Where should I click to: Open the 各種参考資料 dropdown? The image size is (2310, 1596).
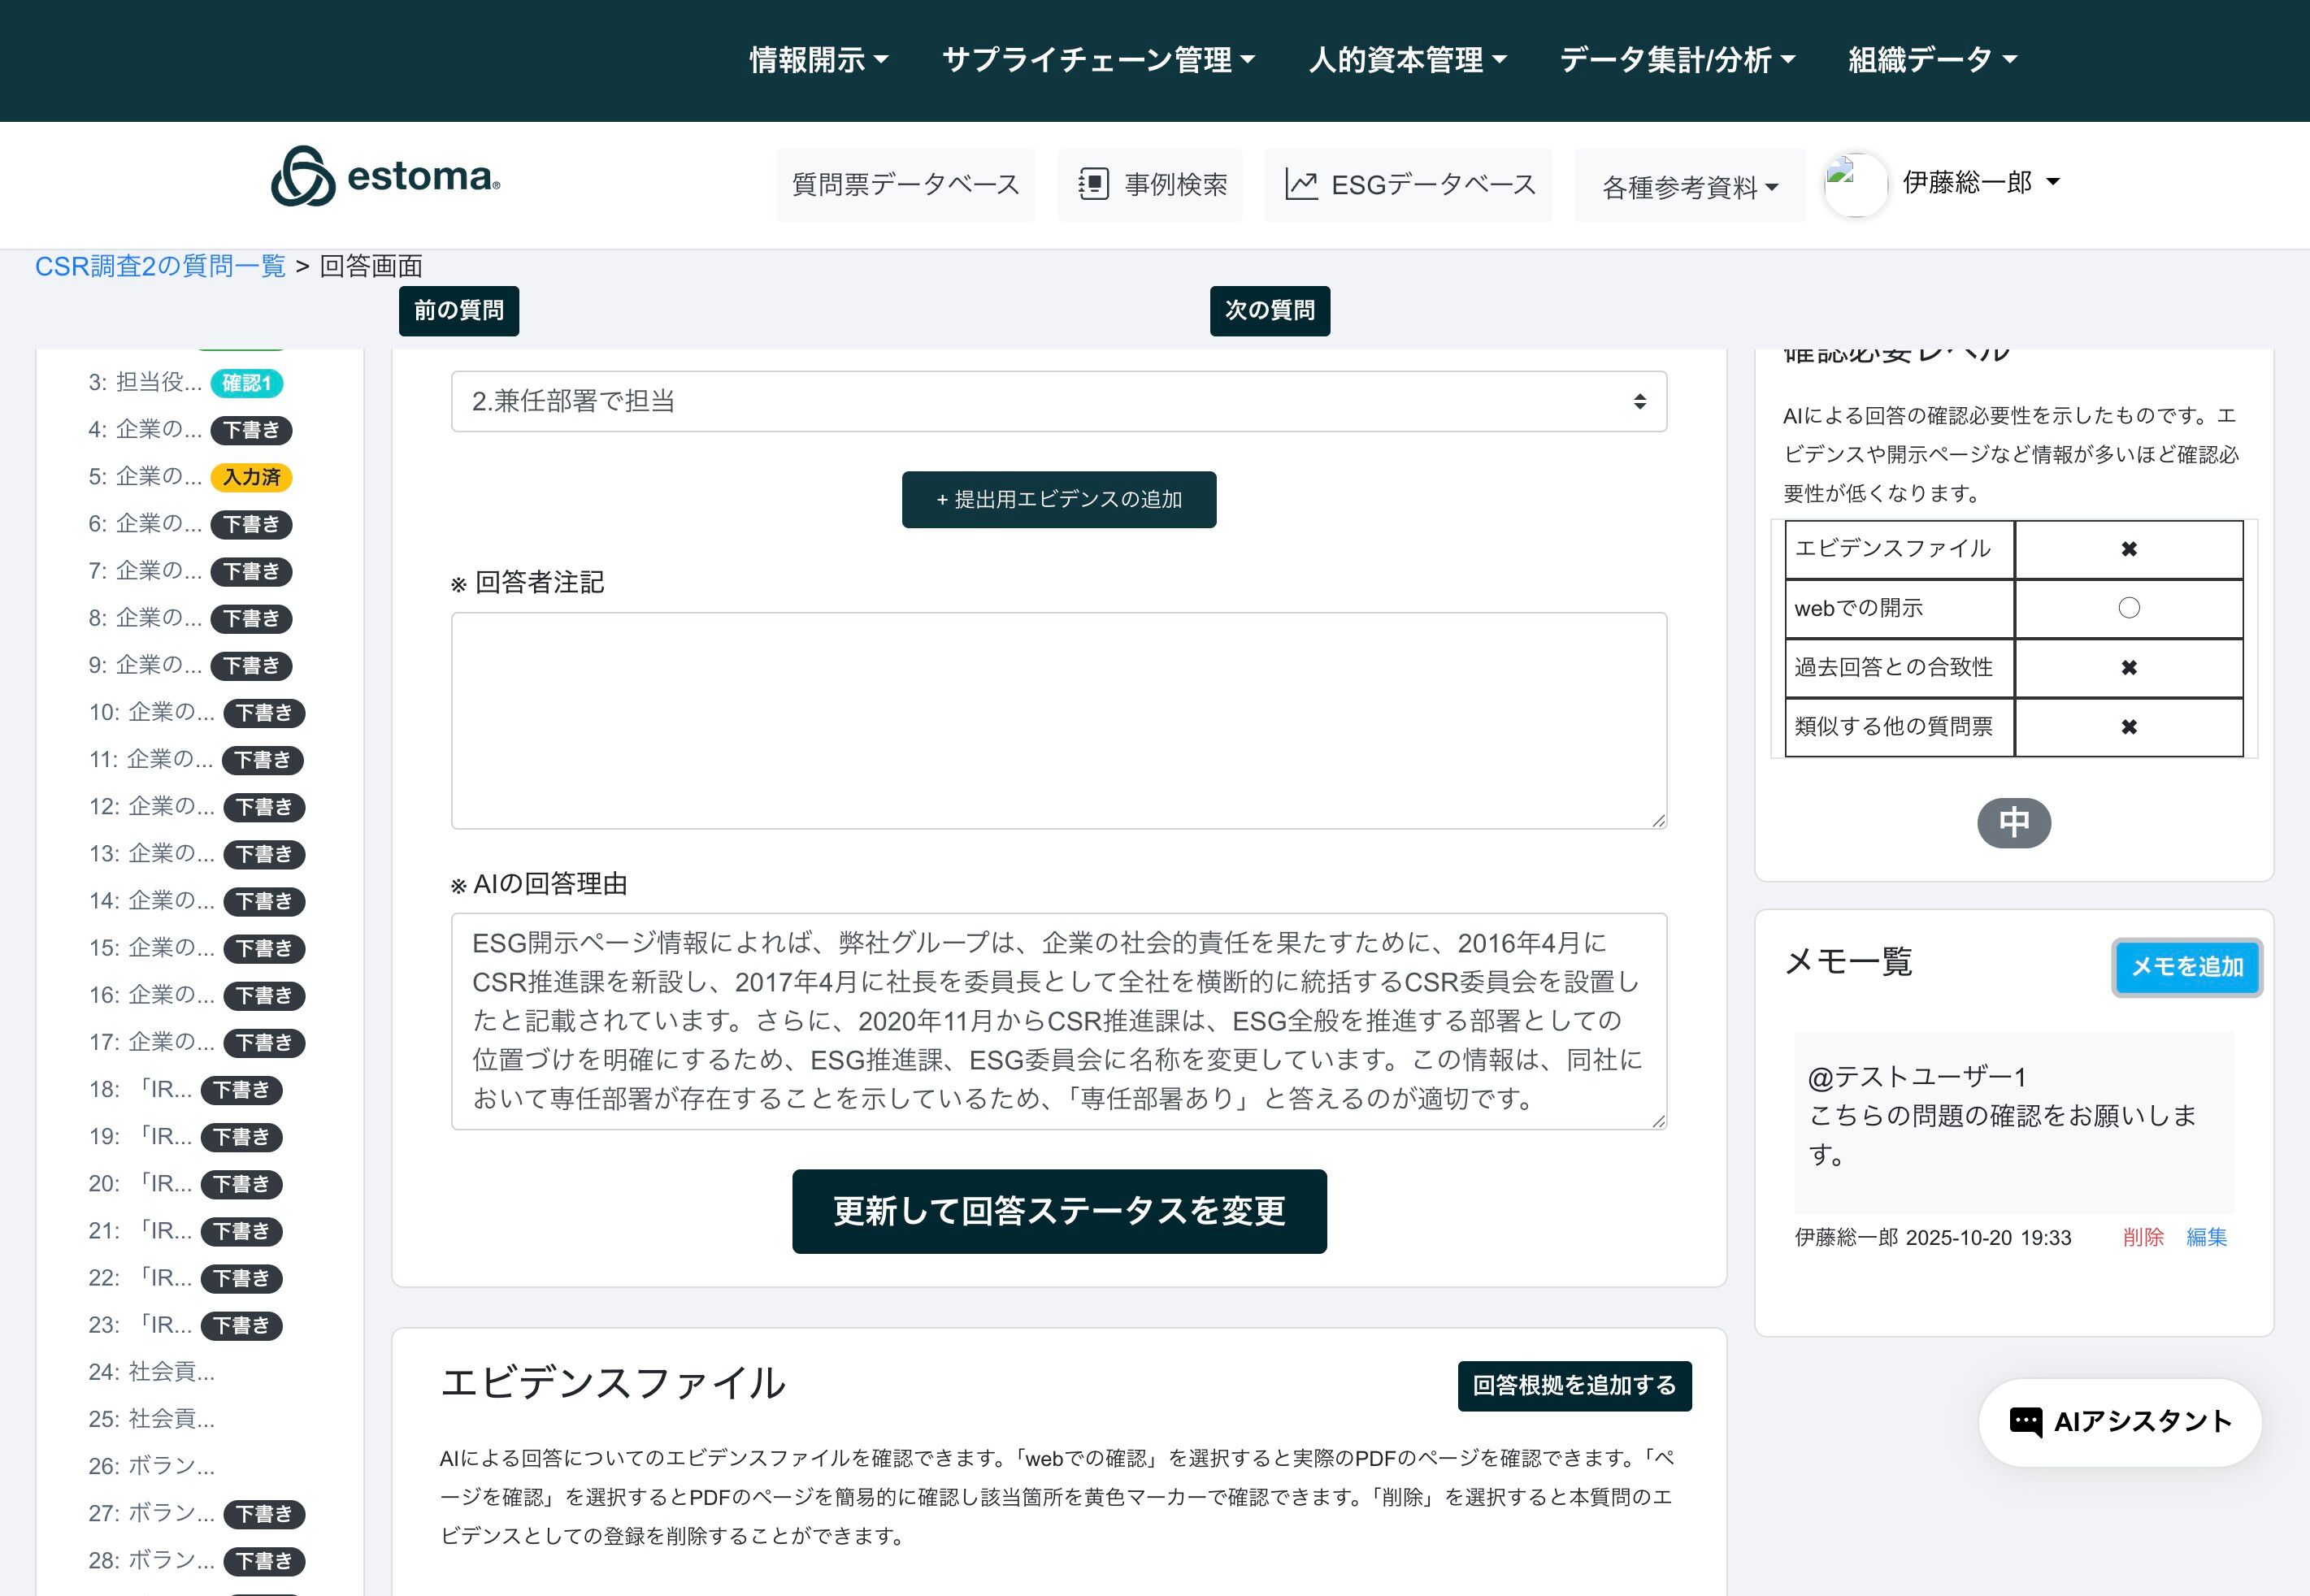click(1689, 187)
